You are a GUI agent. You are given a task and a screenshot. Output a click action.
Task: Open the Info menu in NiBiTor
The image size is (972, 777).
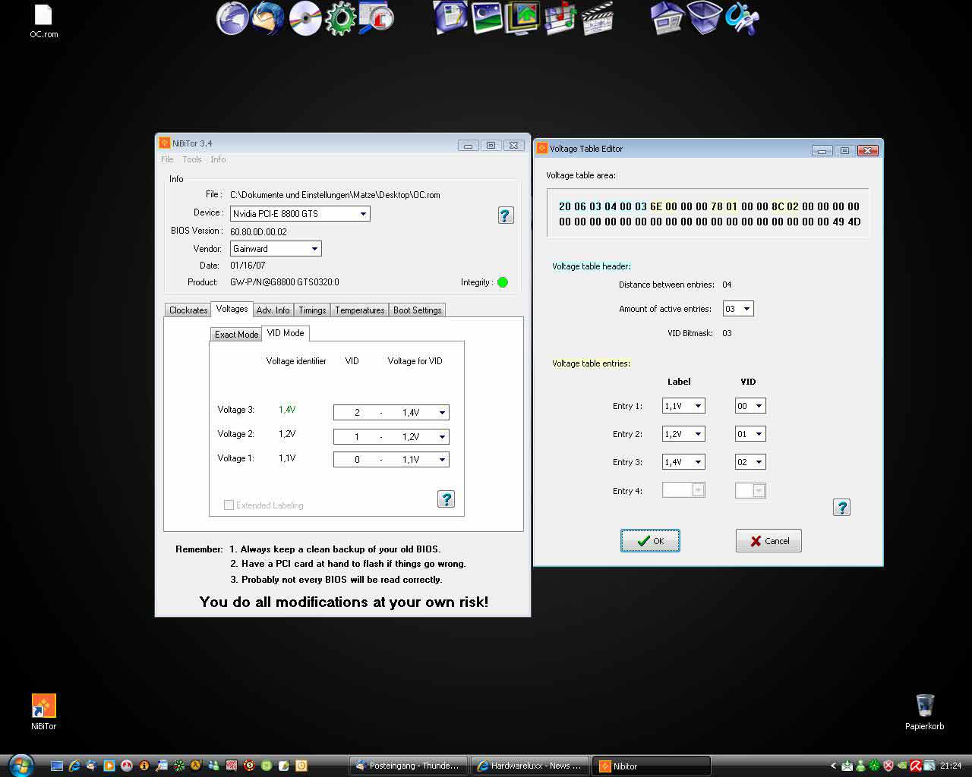tap(218, 159)
